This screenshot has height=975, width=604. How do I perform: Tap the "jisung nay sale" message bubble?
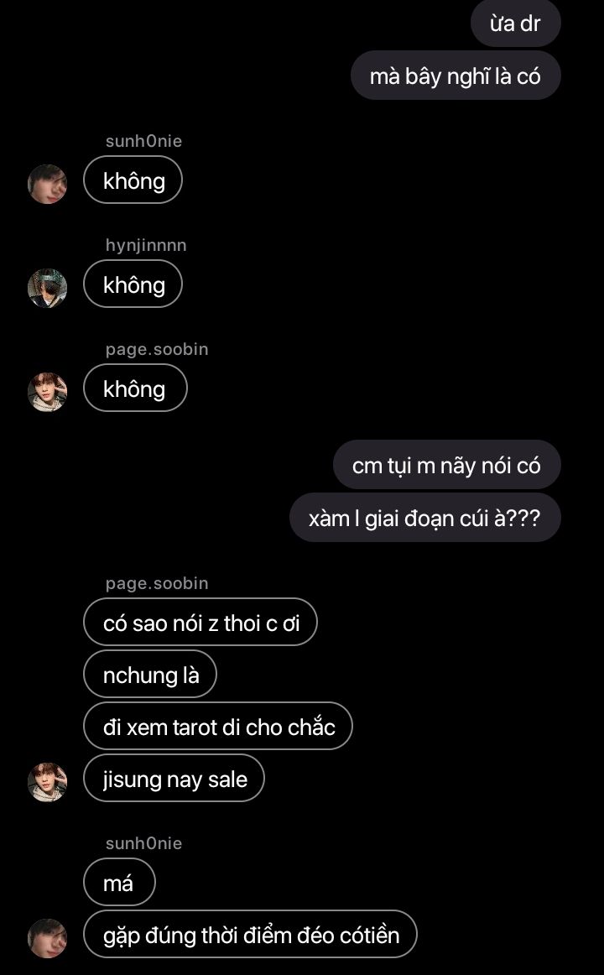[174, 779]
